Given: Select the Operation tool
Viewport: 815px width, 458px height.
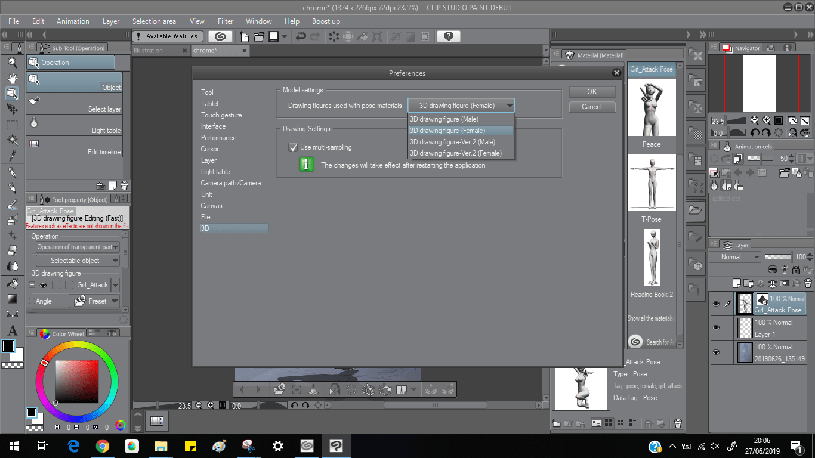Looking at the screenshot, I should (12, 94).
